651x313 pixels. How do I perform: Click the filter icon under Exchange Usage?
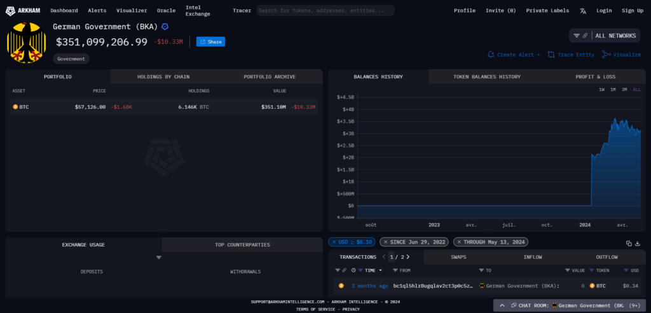click(158, 258)
